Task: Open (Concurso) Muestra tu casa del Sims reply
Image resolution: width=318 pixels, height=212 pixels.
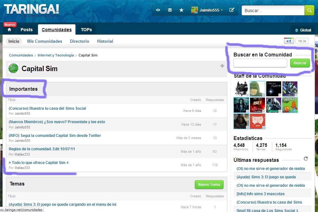Action: point(269,202)
